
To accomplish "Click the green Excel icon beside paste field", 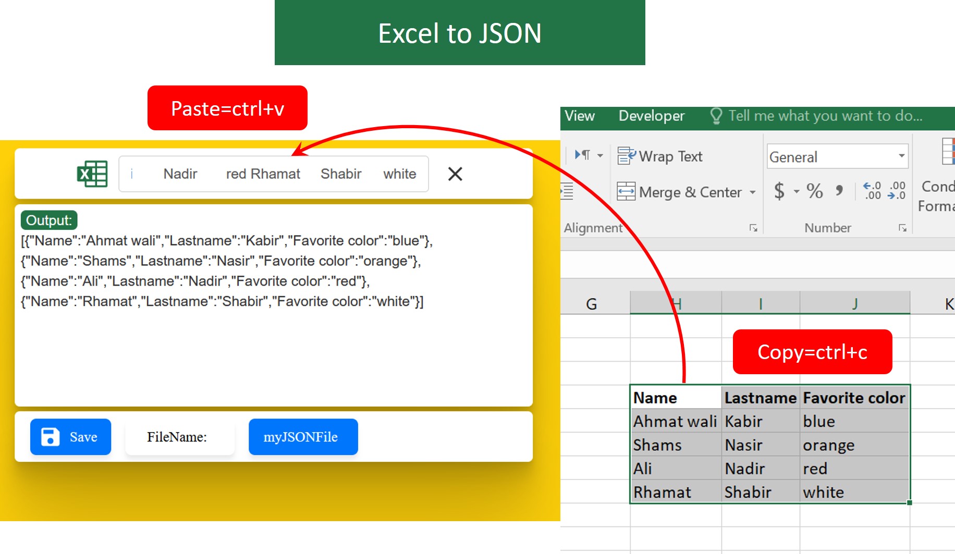I will point(92,174).
